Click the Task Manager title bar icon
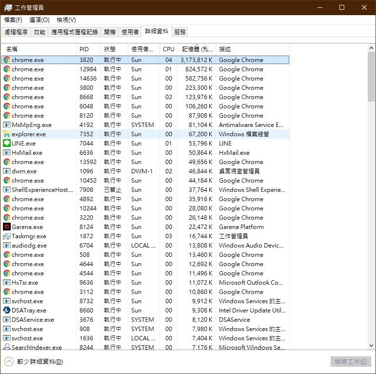 click(8, 8)
